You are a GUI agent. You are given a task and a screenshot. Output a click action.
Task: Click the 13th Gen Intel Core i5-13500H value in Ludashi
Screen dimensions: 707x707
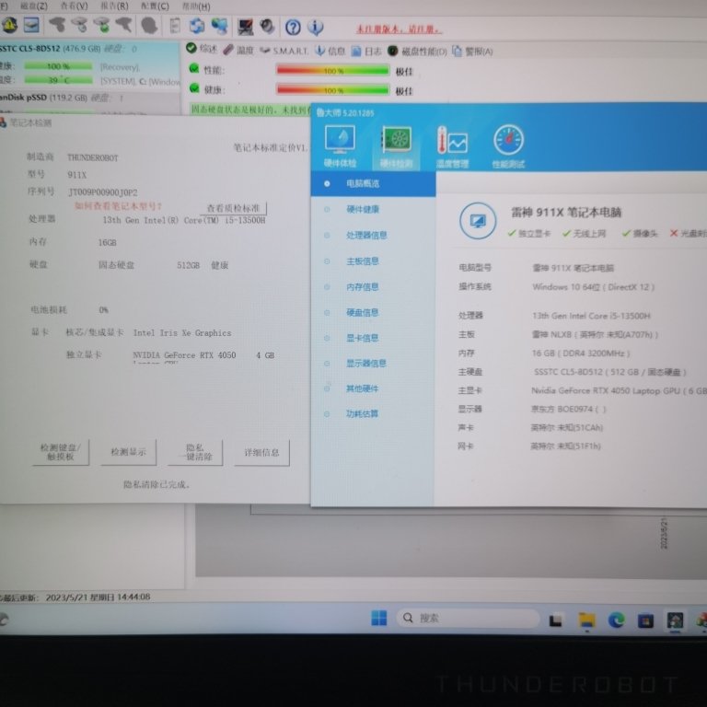[591, 316]
